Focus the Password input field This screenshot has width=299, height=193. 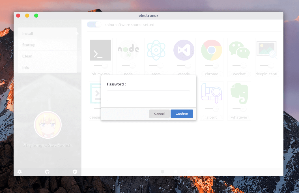148,96
